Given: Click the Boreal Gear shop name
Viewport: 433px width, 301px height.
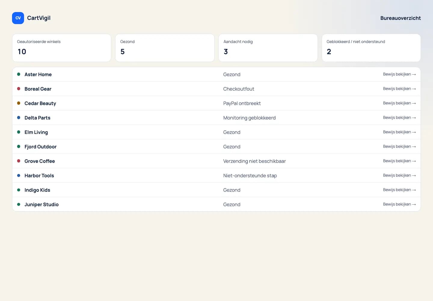Looking at the screenshot, I should click(x=38, y=89).
